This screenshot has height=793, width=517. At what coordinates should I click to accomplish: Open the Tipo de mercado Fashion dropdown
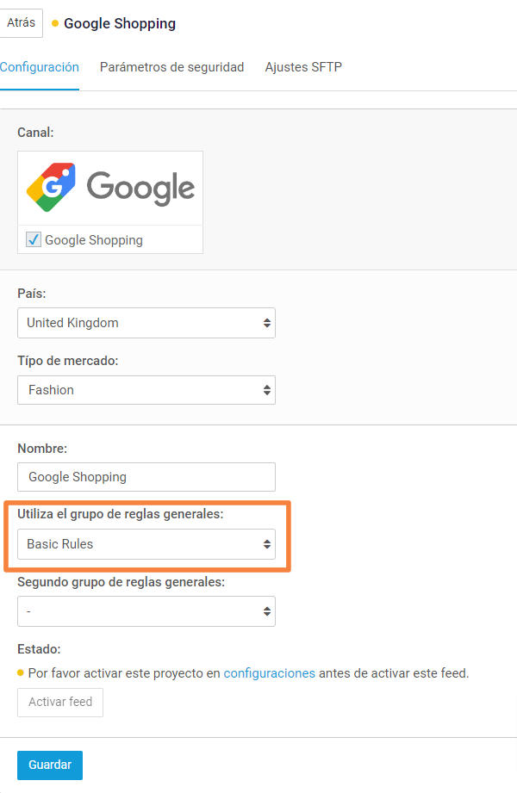point(146,390)
